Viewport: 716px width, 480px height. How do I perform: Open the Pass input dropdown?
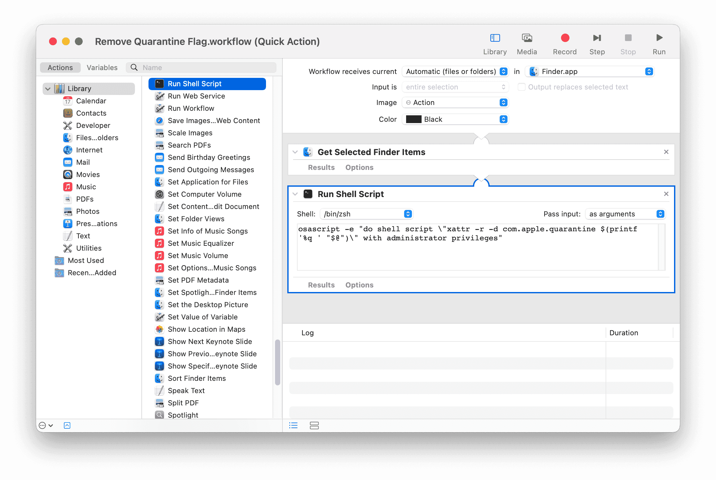click(625, 214)
